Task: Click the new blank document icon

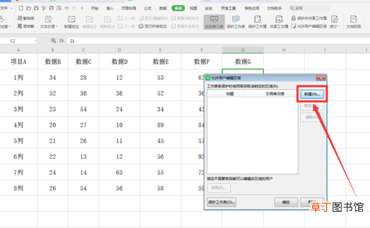Action: click(x=21, y=8)
